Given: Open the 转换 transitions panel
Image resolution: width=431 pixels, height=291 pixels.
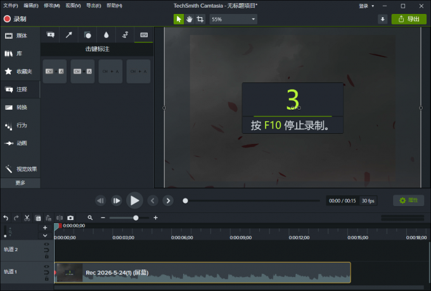Looking at the screenshot, I should [20, 107].
